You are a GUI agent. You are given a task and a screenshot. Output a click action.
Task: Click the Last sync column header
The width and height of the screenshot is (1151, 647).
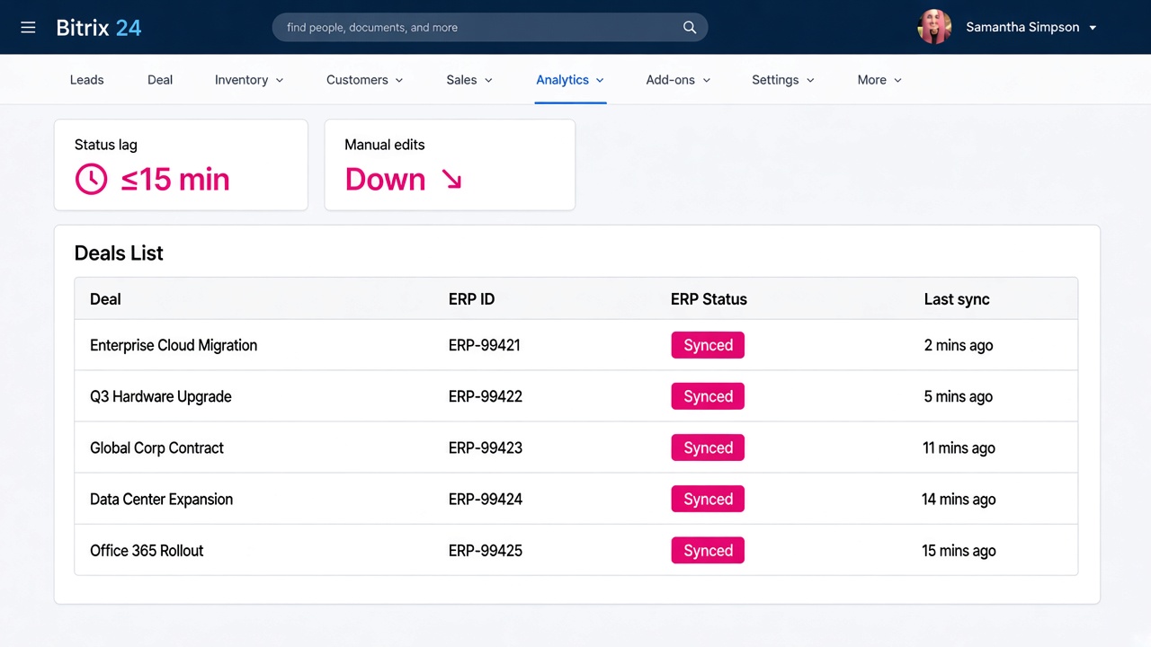tap(957, 299)
